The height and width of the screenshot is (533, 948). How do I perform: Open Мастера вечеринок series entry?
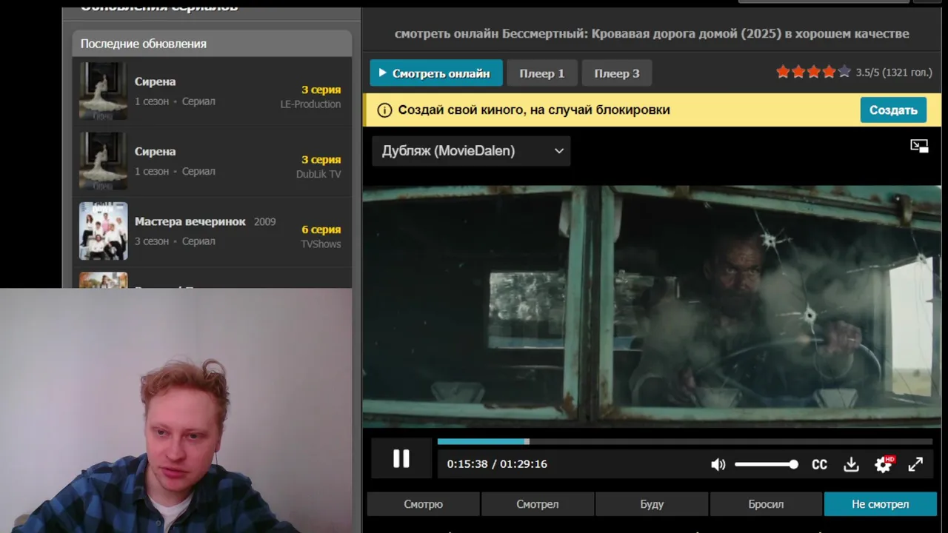[x=212, y=231]
